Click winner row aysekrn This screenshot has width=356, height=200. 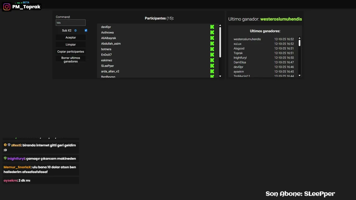(264, 72)
